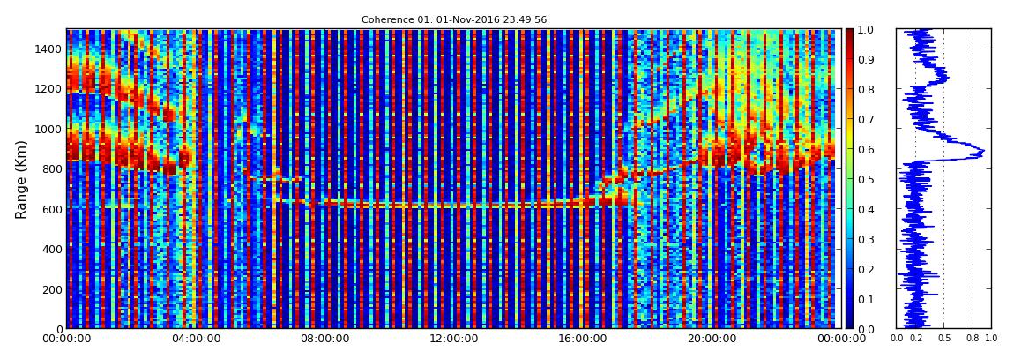Click the dark red top of the colorbar
Screen dimensions: 1014x359
(x=849, y=33)
